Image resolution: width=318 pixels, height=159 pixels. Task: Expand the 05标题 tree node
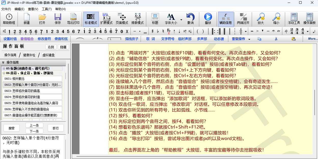coord(4,68)
